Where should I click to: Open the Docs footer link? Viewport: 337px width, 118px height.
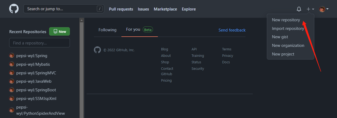[226, 62]
